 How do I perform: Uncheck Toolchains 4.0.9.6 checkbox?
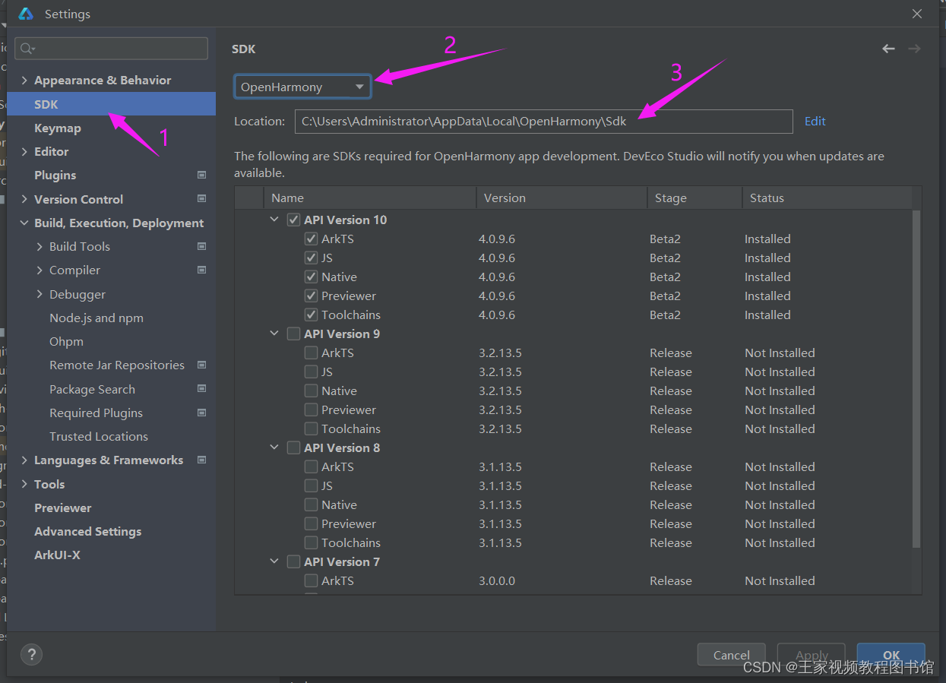[x=311, y=315]
